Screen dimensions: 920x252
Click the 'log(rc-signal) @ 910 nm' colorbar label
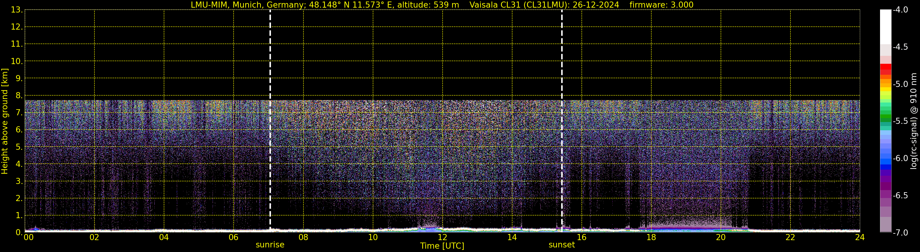click(914, 121)
